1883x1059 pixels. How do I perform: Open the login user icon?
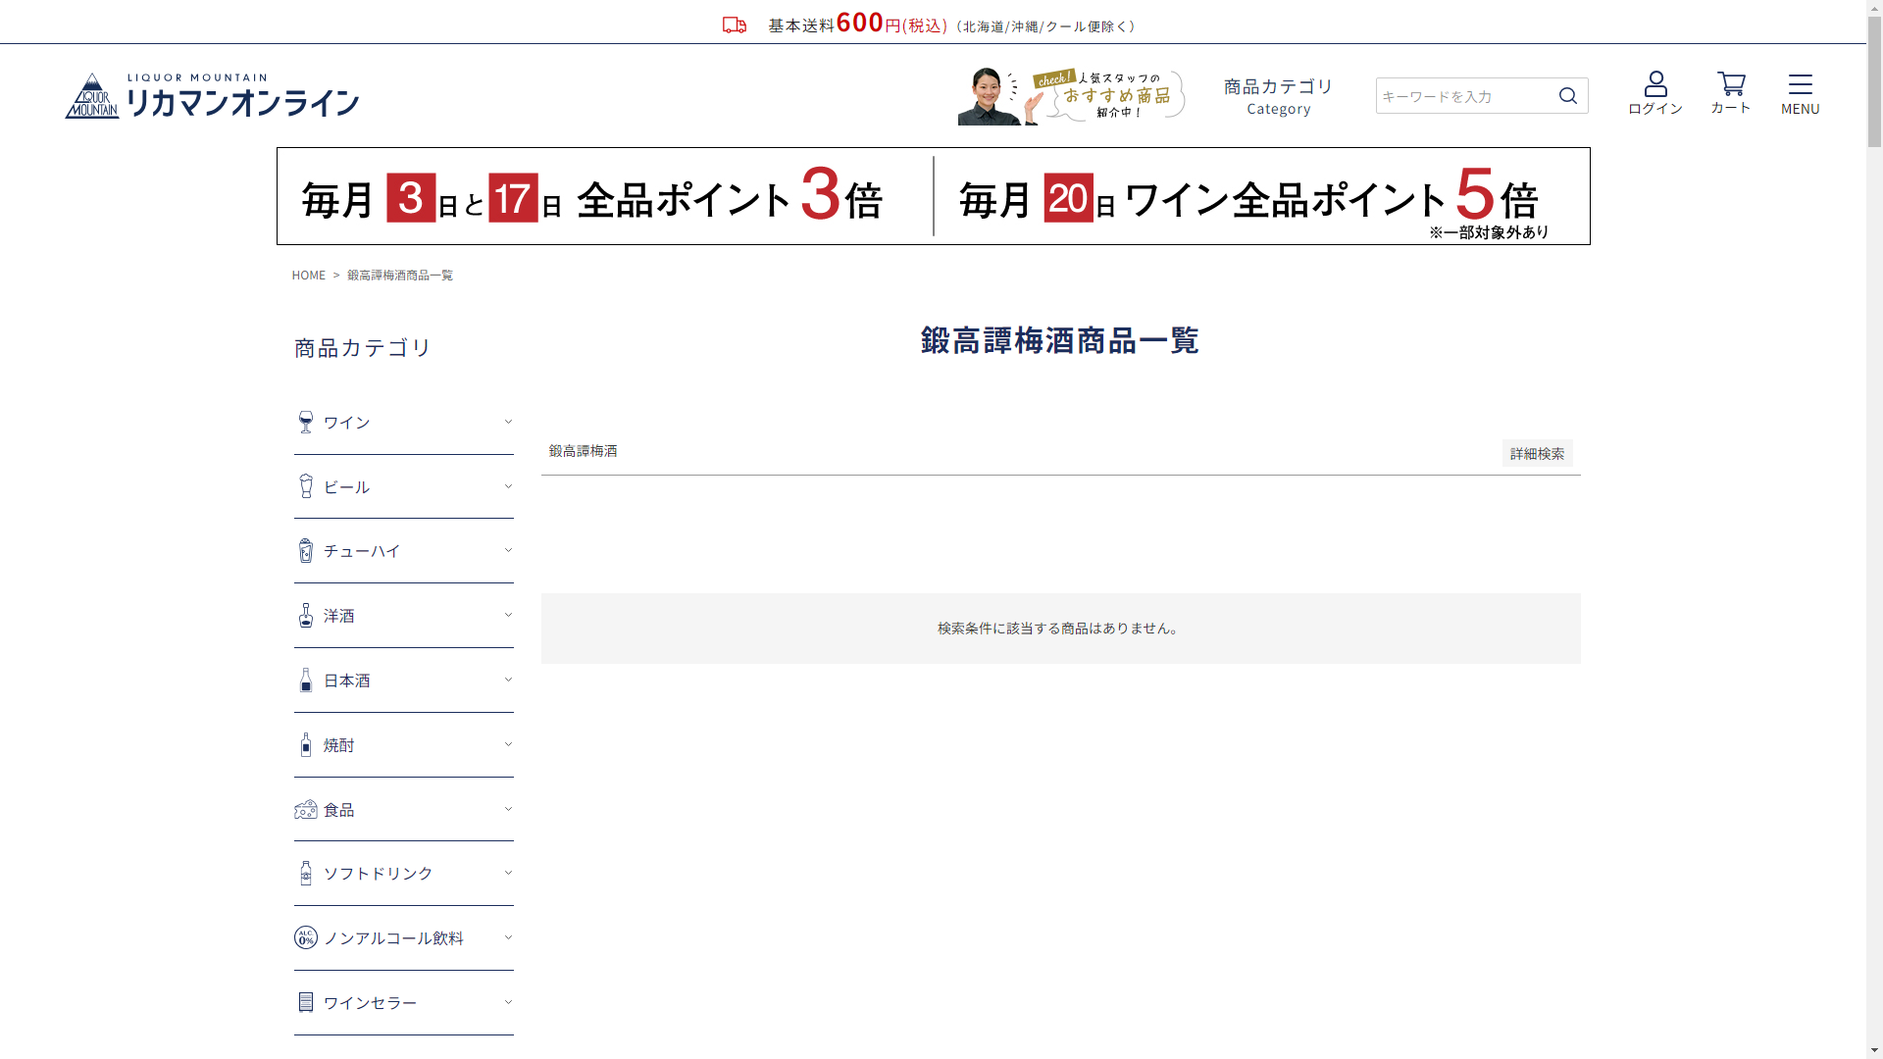[x=1655, y=83]
